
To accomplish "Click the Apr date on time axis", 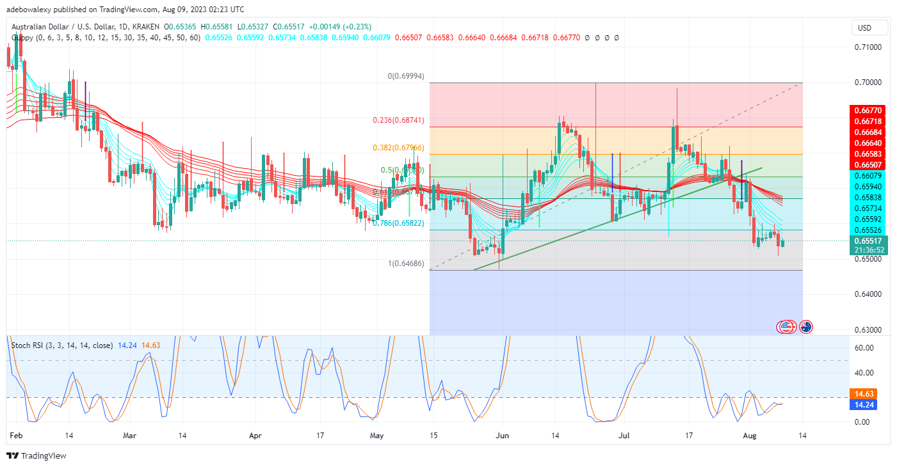I will click(255, 436).
